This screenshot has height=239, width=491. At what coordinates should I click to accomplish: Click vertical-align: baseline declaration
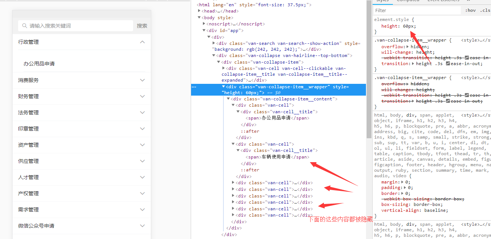(x=415, y=210)
